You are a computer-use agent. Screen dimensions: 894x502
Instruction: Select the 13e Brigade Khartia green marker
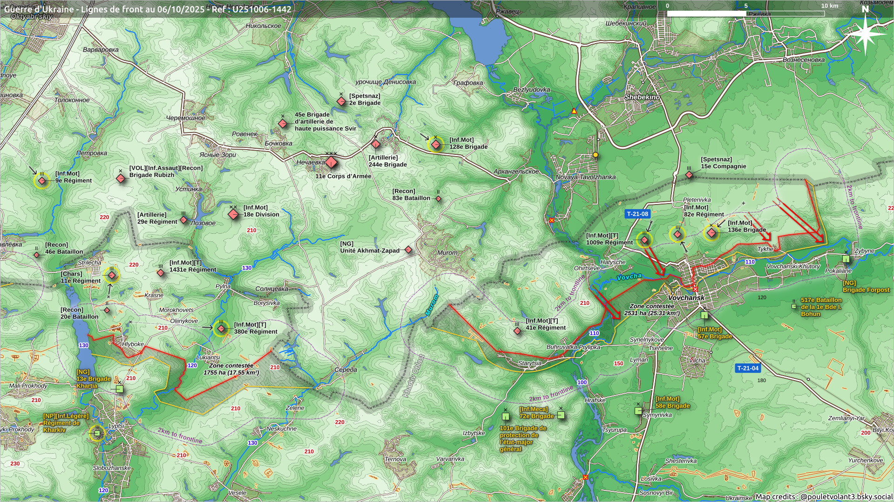pyautogui.click(x=120, y=389)
